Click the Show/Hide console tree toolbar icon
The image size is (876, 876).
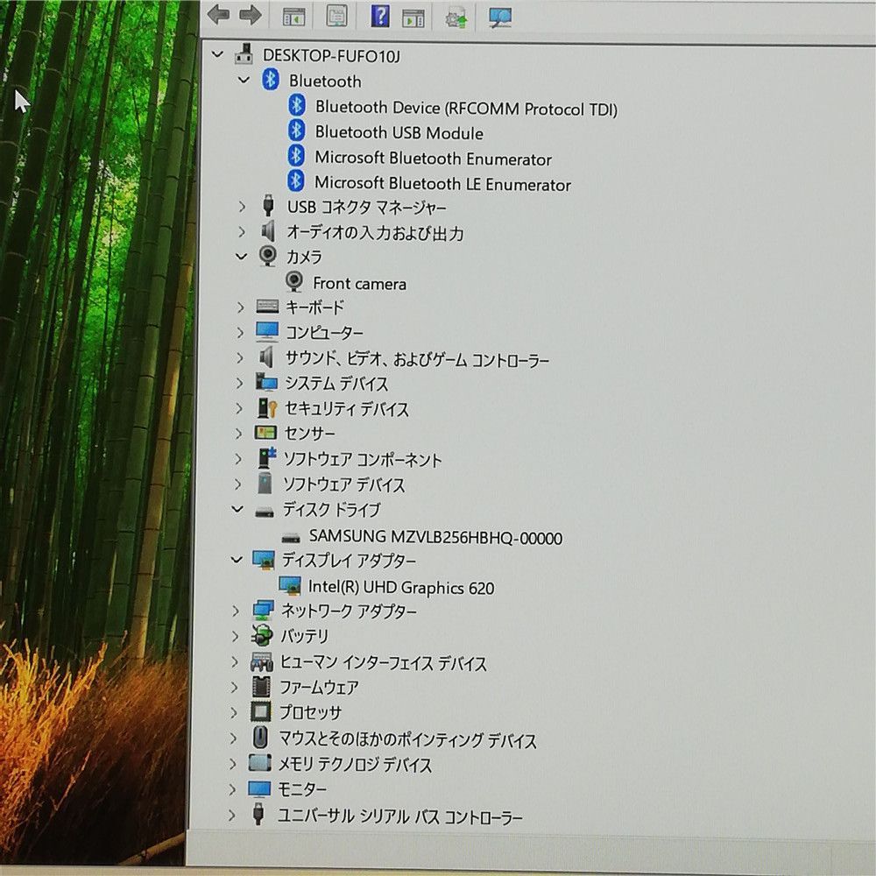point(293,18)
